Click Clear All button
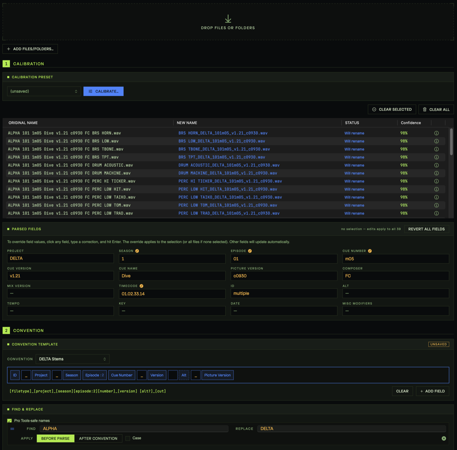 pos(436,109)
